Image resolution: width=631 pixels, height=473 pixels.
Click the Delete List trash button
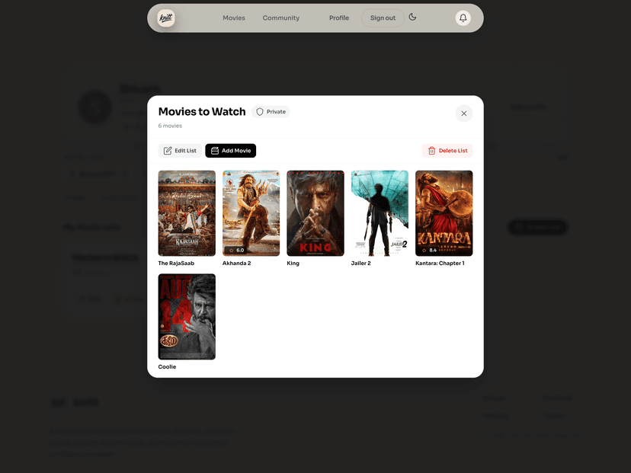447,151
